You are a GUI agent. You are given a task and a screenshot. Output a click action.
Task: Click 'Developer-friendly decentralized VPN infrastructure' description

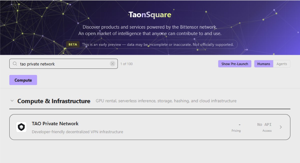77,132
